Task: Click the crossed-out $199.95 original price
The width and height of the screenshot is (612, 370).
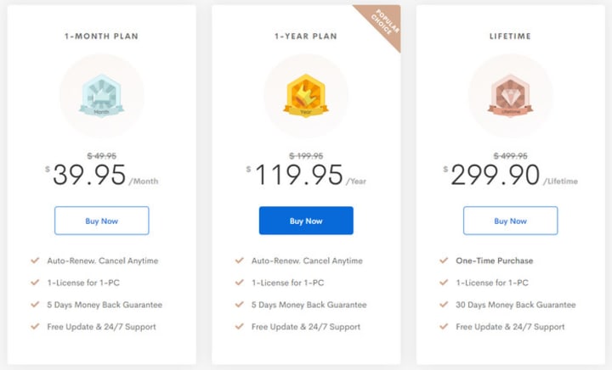Action: (x=306, y=156)
